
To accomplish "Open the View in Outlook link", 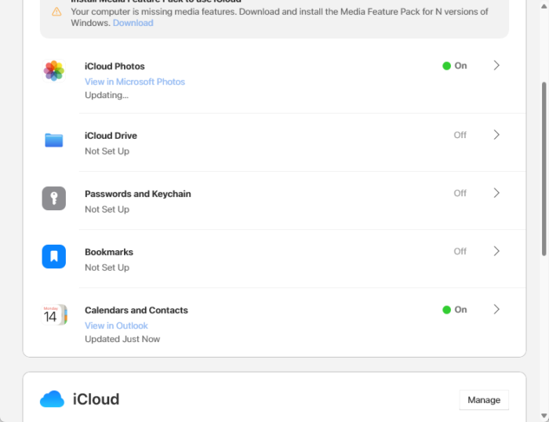I will (116, 326).
